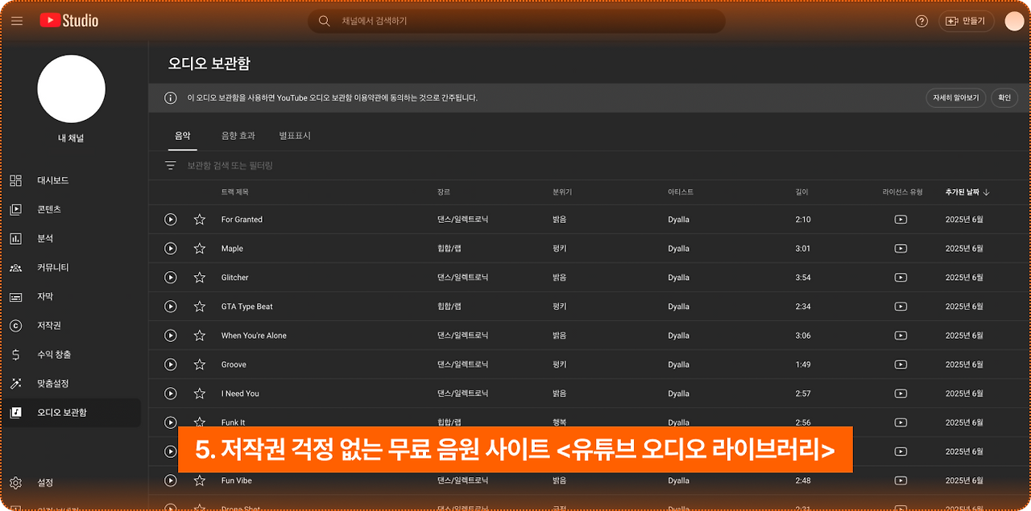Open the account avatar menu
The image size is (1031, 511).
pyautogui.click(x=1014, y=20)
